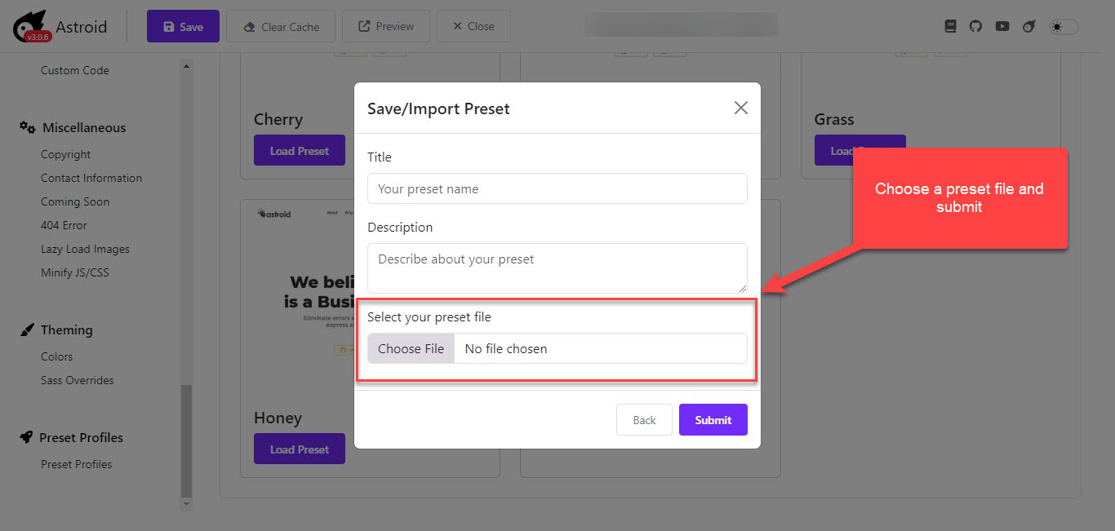
Task: Click Choose File for the preset file
Action: (411, 348)
